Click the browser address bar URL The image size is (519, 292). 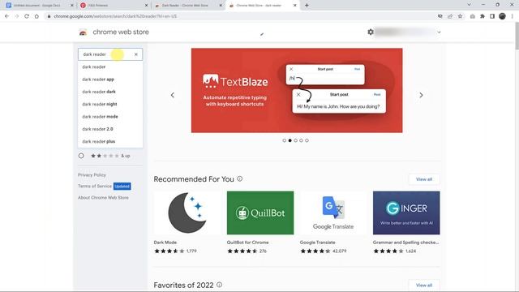coord(115,16)
